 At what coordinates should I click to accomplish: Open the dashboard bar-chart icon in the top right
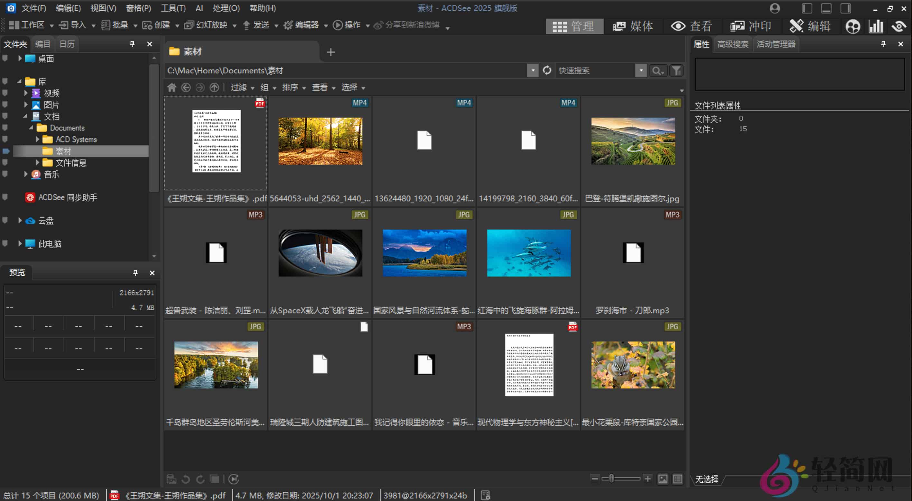[x=876, y=26]
